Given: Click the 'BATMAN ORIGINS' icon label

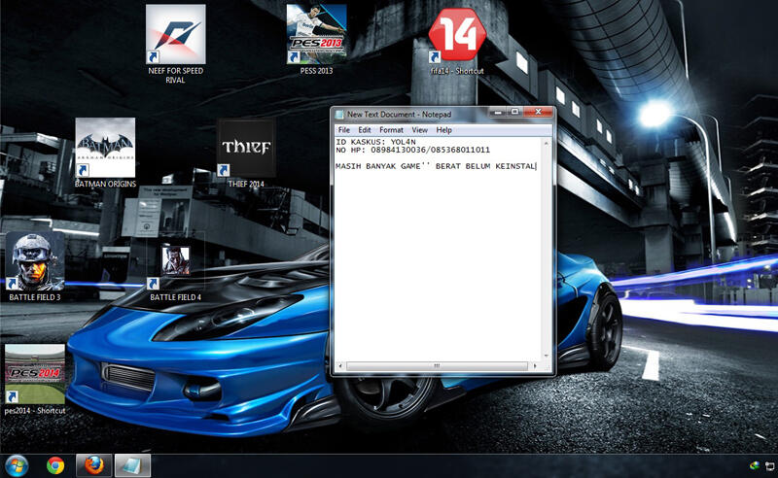Looking at the screenshot, I should click(105, 184).
